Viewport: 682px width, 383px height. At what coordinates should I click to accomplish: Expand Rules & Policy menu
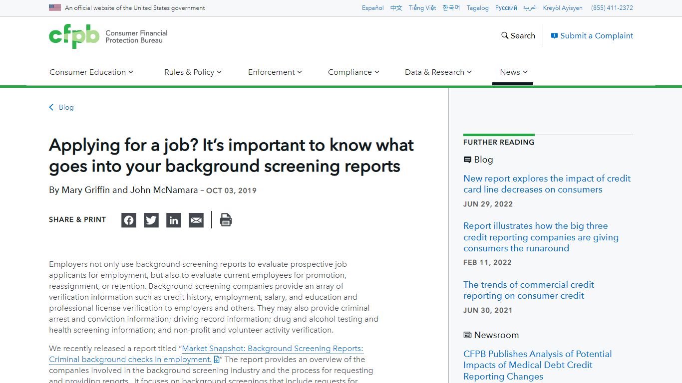click(193, 72)
